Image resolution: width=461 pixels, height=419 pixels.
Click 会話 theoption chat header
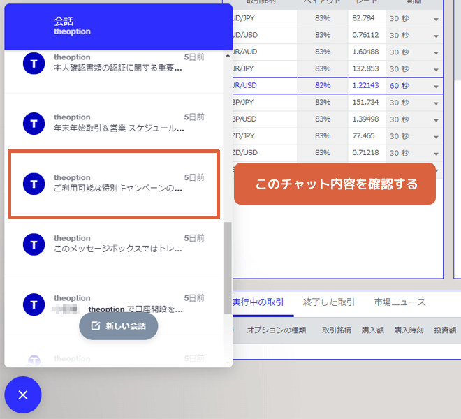[x=119, y=27]
